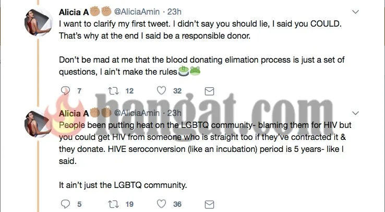Viewport: 385px width, 212px height.
Task: Reply to the first tweet about clarifying
Action: coord(65,91)
